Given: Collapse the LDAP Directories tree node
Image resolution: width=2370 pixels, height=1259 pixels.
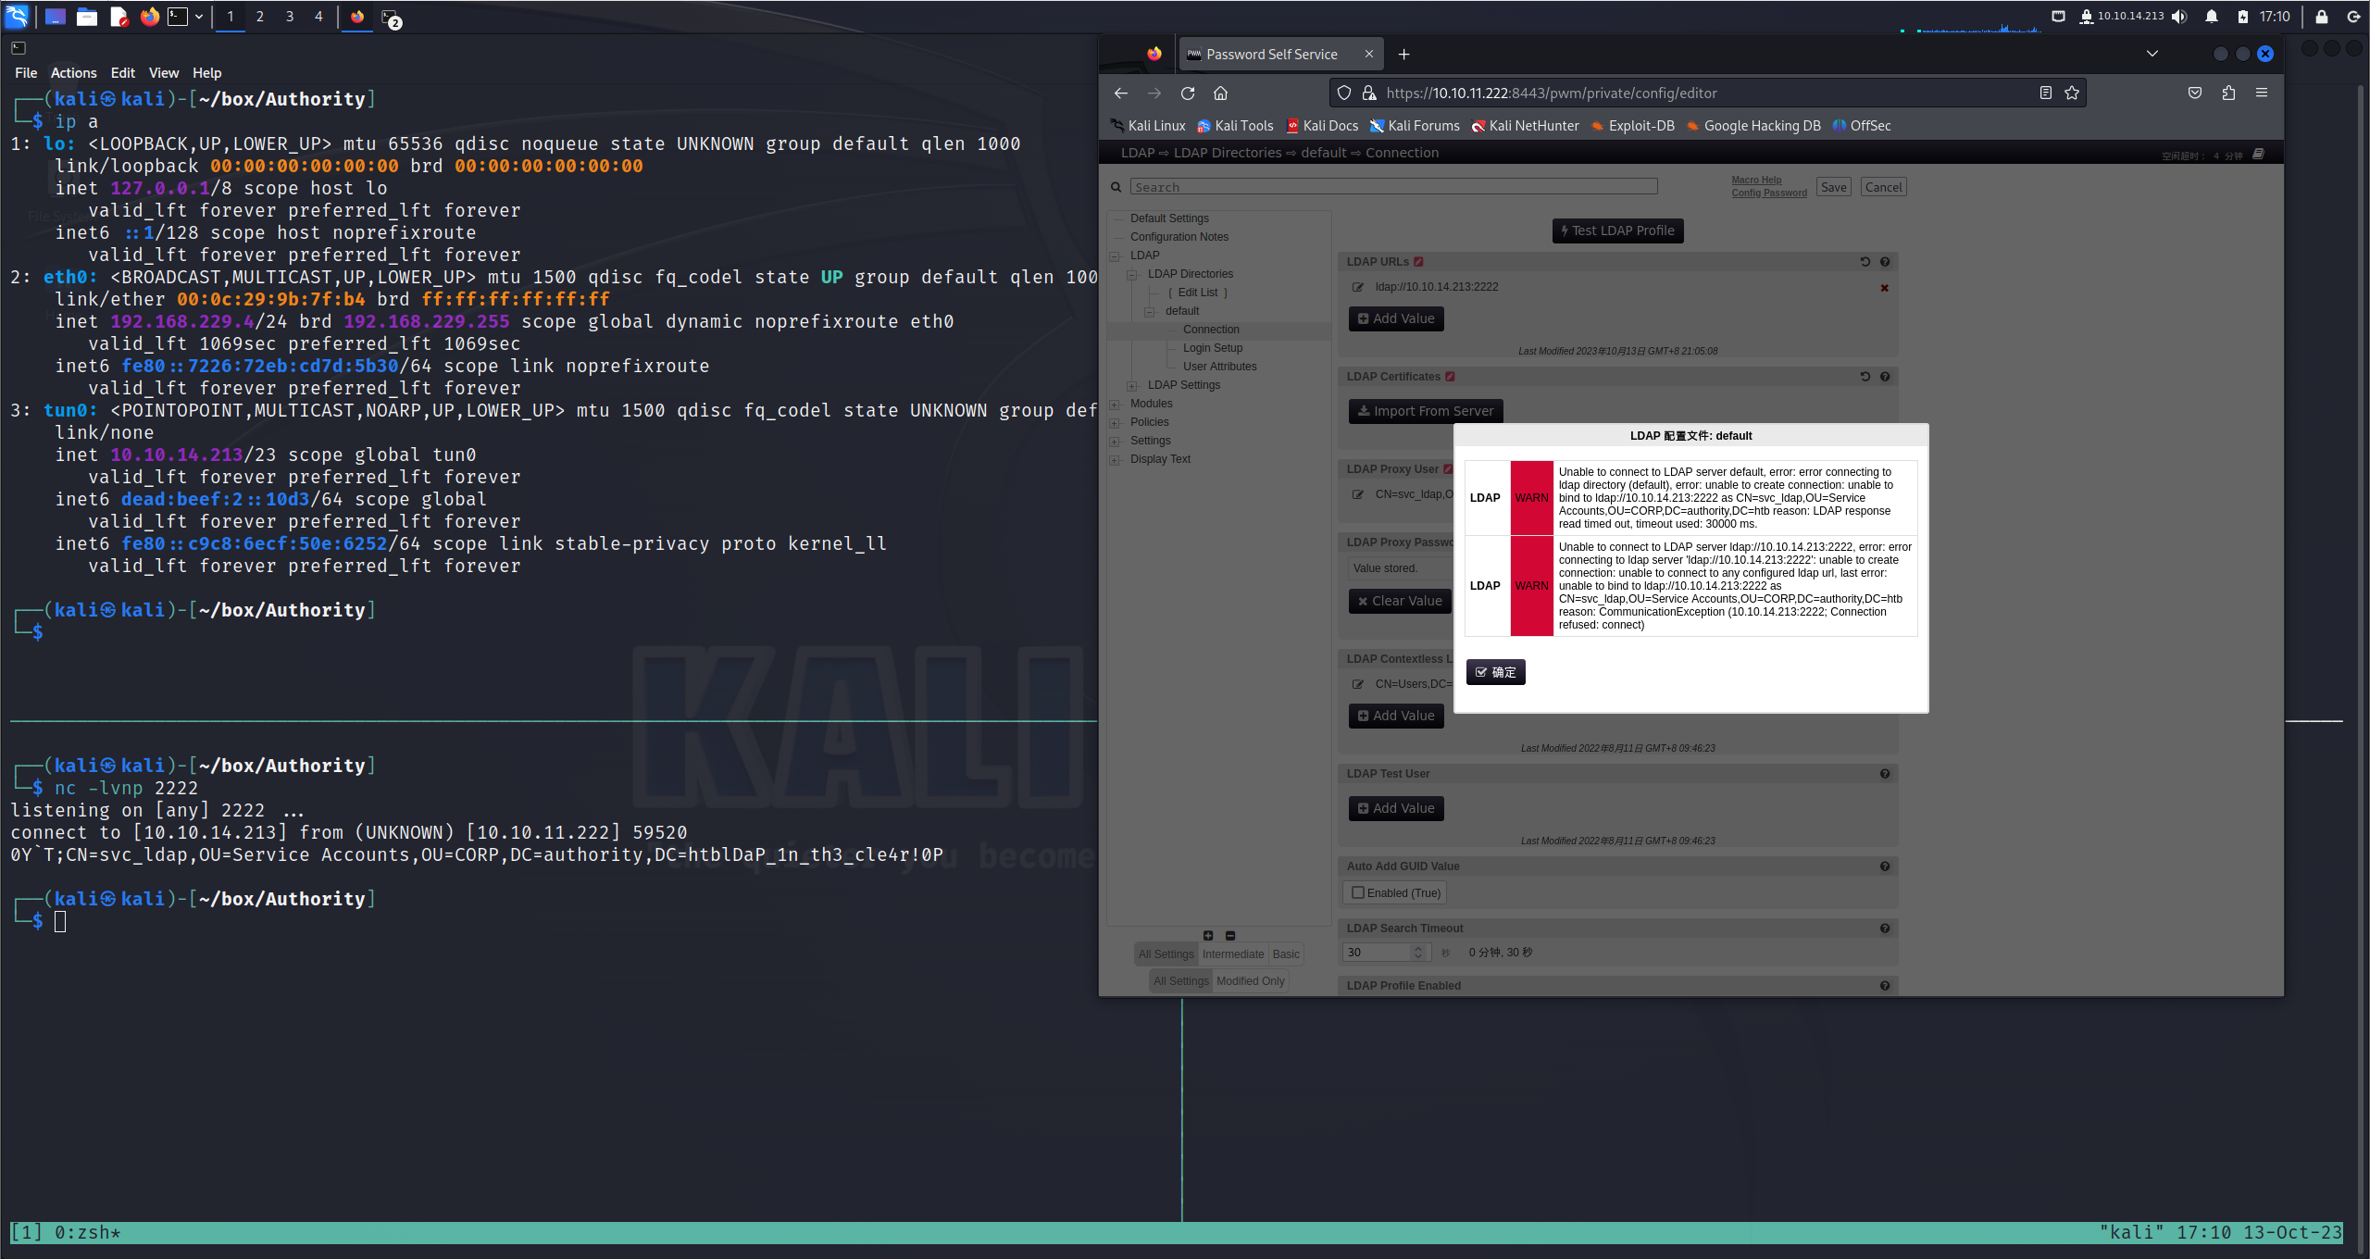Looking at the screenshot, I should coord(1132,275).
